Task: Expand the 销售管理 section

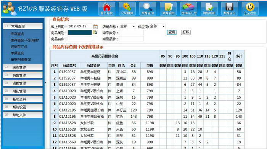Action: coord(6,75)
